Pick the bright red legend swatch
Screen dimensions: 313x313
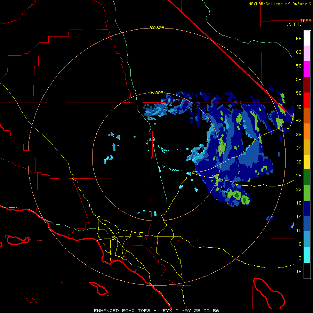[307, 100]
